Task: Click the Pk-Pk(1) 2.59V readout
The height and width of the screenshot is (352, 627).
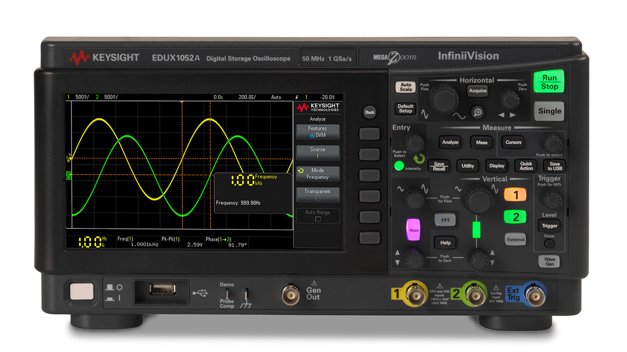Action: pyautogui.click(x=181, y=241)
